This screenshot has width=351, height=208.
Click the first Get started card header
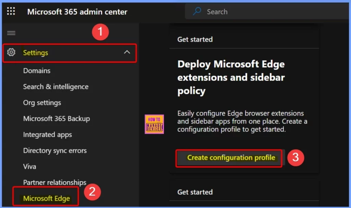[195, 39]
